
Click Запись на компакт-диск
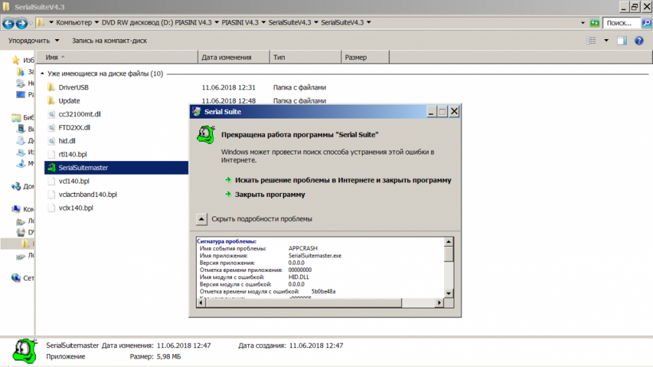[109, 40]
